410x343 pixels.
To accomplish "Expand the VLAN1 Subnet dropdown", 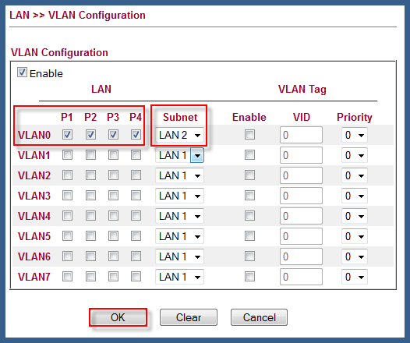I will click(x=179, y=155).
